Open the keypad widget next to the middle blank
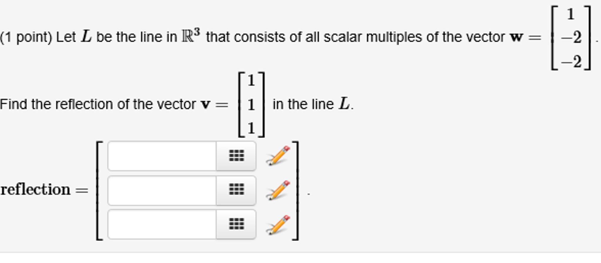The height and width of the screenshot is (263, 601). 237,190
